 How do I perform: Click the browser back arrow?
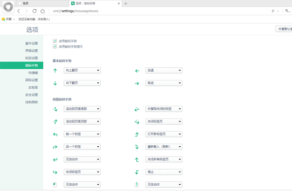[19, 11]
